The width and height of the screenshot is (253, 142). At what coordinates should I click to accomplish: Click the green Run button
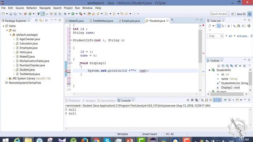pos(73,14)
